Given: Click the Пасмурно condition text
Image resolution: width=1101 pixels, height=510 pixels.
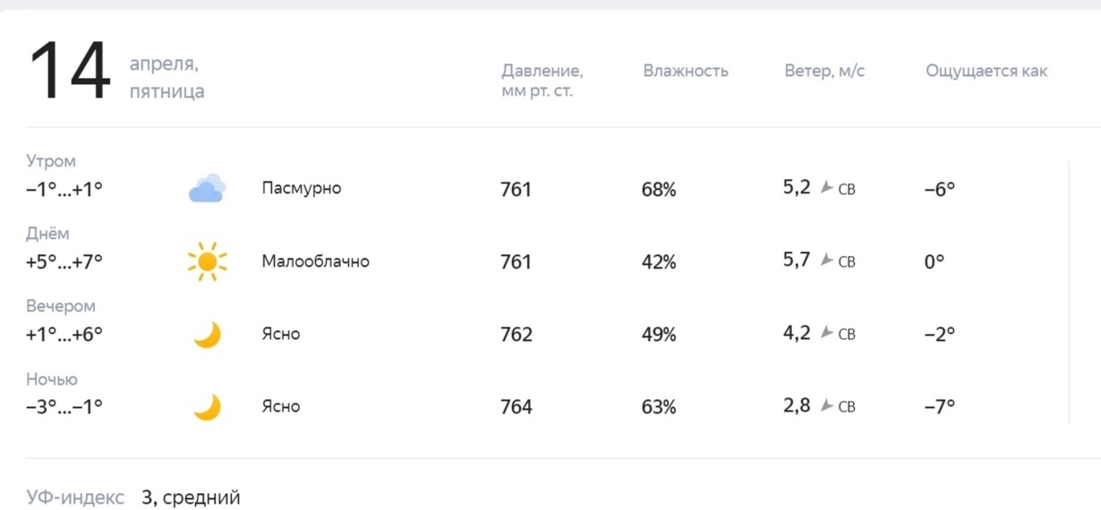Looking at the screenshot, I should pyautogui.click(x=302, y=188).
